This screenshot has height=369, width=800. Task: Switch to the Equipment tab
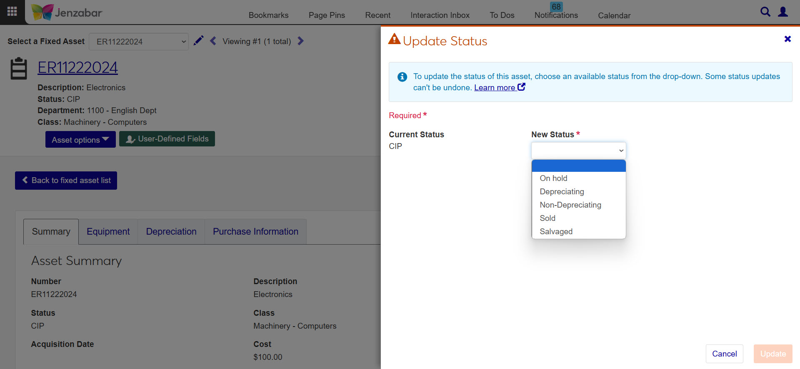point(108,231)
